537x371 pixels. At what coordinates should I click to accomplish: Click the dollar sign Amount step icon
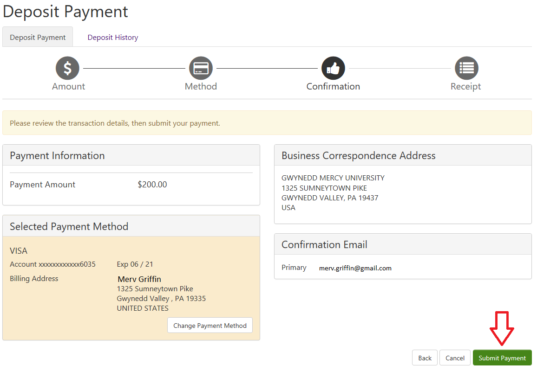coord(67,68)
